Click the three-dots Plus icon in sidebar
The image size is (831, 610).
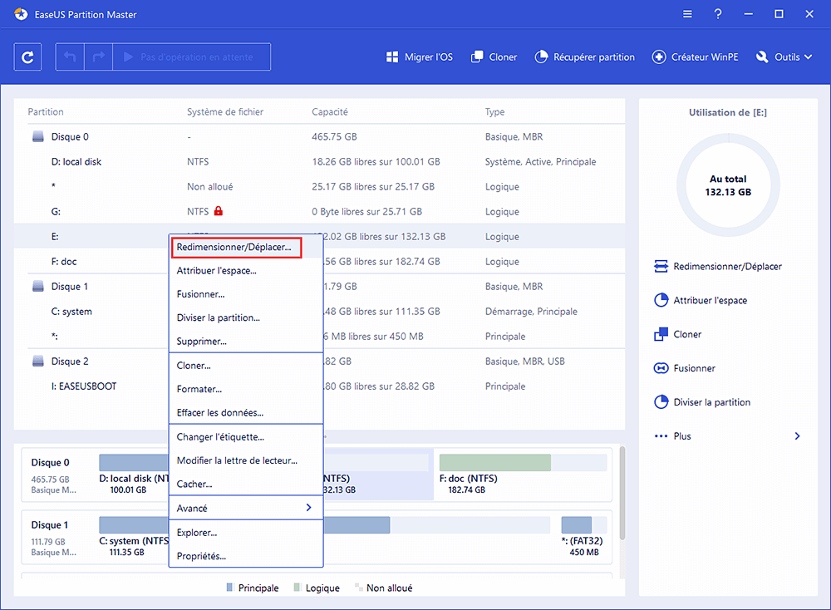point(661,436)
